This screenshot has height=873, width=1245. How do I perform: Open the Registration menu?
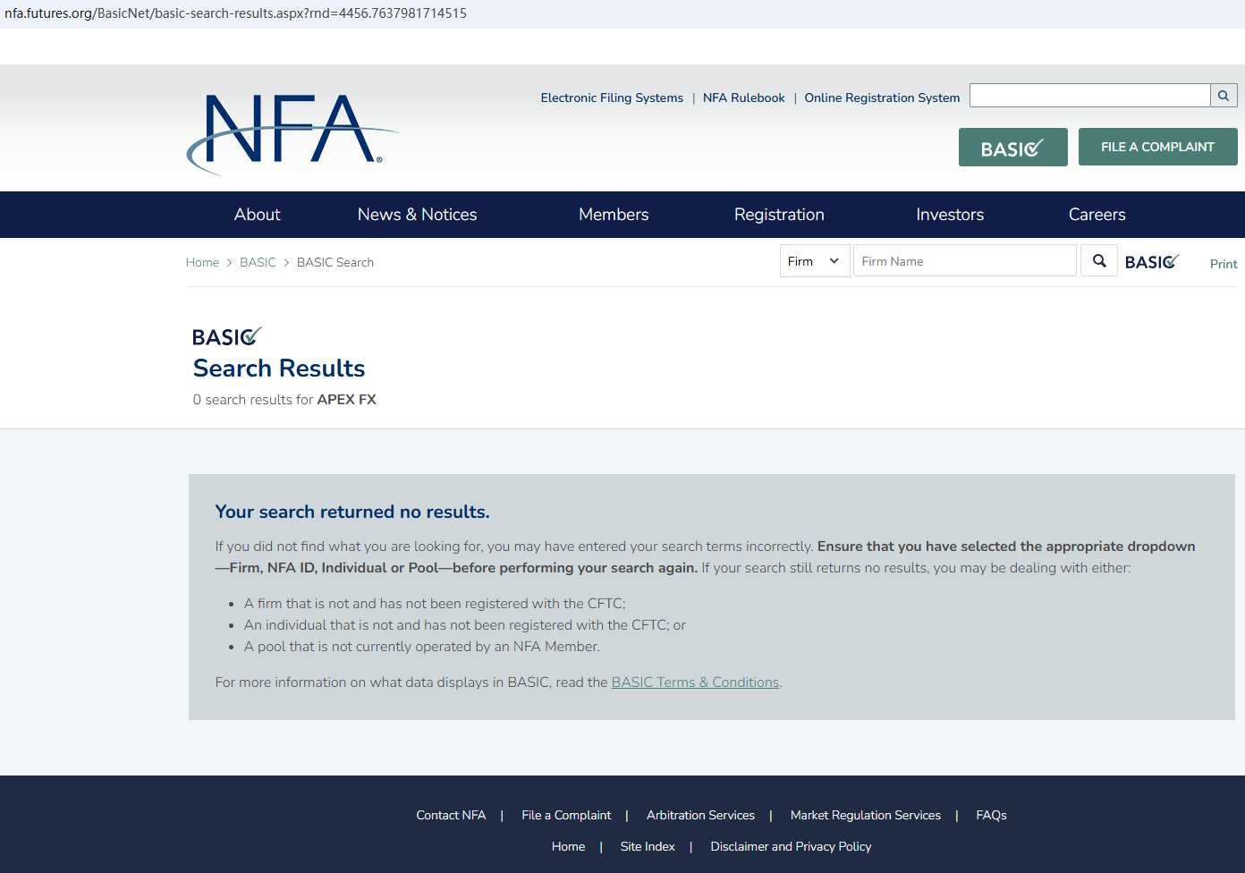[779, 215]
